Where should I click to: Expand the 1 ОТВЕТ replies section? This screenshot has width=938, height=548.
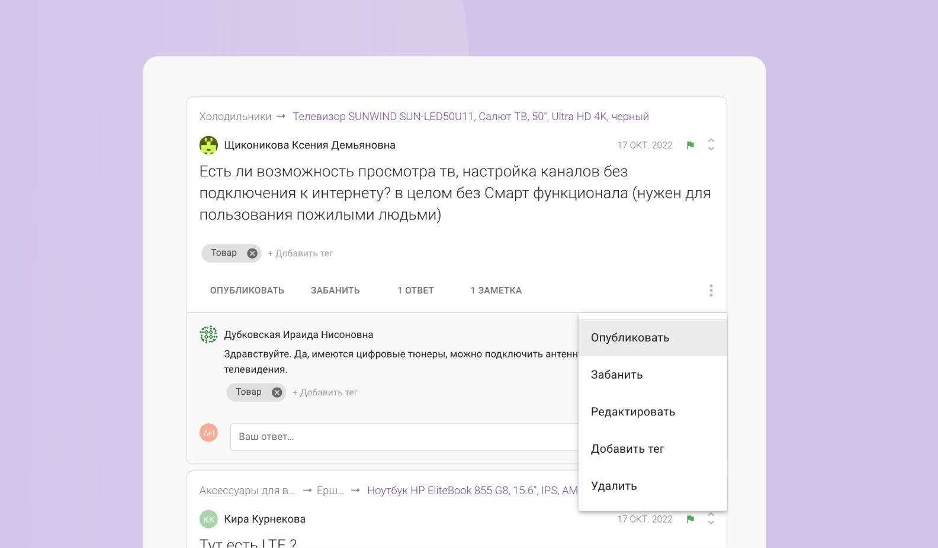pyautogui.click(x=415, y=291)
